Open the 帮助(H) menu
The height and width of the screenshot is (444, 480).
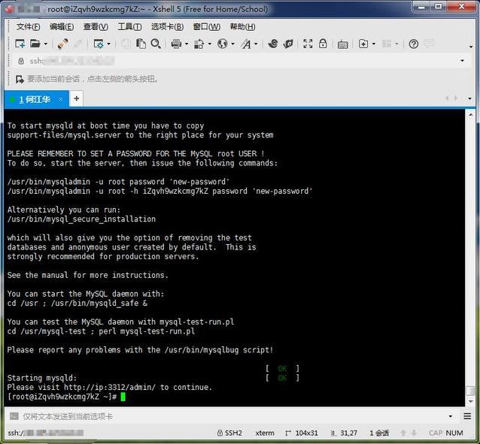tap(242, 27)
